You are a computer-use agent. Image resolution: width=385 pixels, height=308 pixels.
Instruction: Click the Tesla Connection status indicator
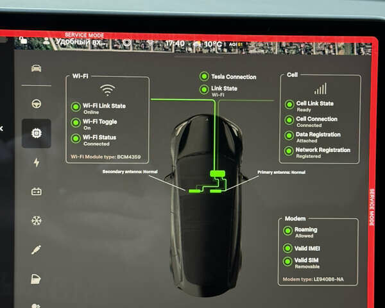click(204, 76)
